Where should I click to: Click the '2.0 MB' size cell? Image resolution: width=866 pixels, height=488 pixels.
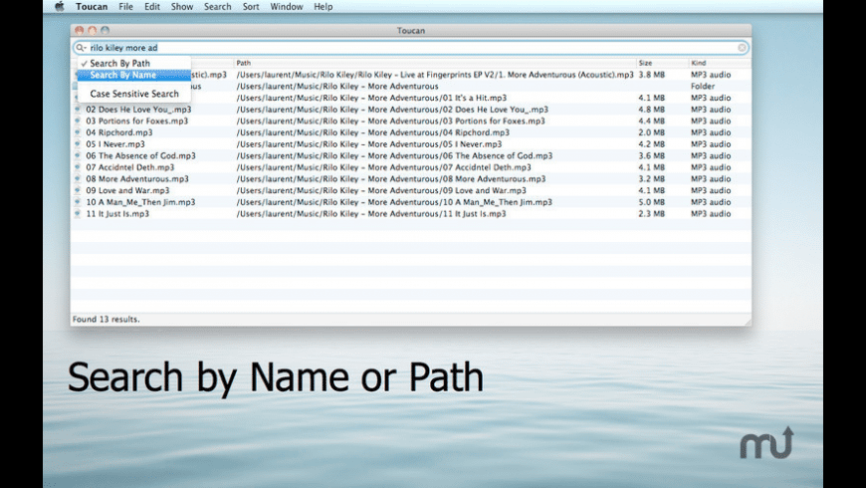[x=652, y=132]
